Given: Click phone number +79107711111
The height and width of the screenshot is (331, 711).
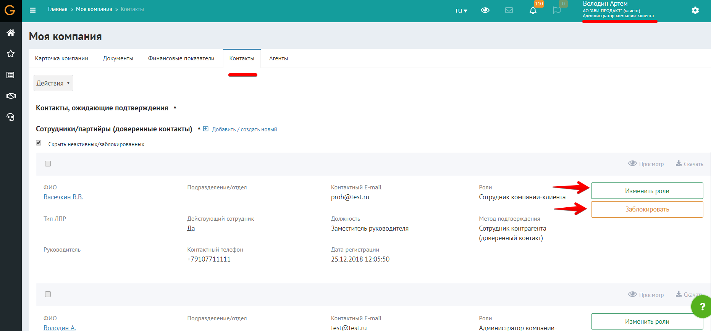Looking at the screenshot, I should pyautogui.click(x=209, y=259).
